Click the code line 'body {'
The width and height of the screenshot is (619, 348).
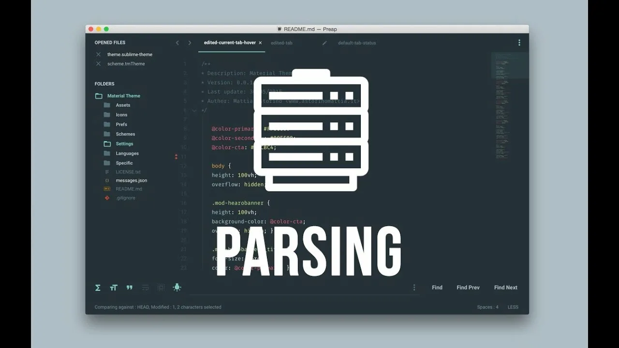coord(221,166)
